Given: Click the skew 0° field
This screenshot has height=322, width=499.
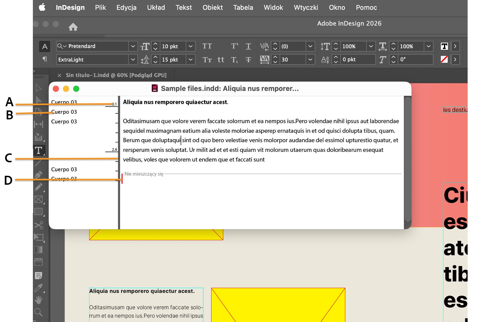Looking at the screenshot, I should coord(416,59).
